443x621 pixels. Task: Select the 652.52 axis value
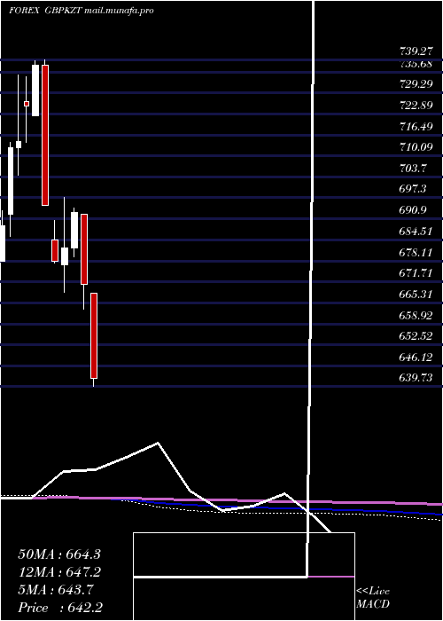[x=416, y=336]
